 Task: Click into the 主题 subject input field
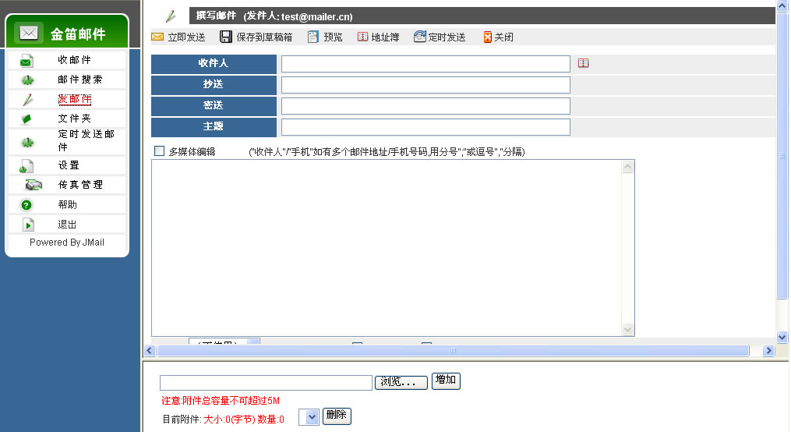(x=426, y=127)
